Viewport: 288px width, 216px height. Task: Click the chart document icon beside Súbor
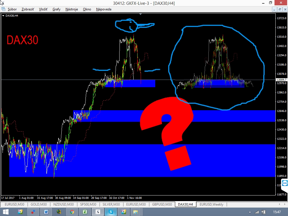pos(3,9)
